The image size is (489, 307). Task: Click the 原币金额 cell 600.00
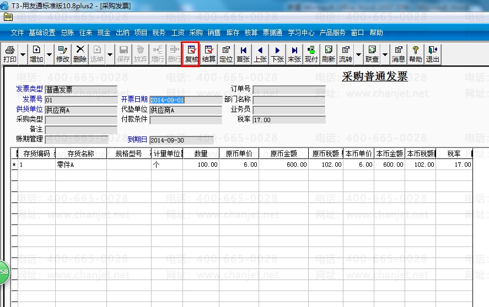tap(284, 165)
